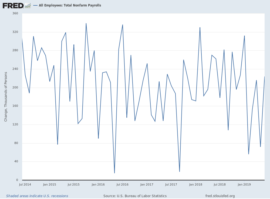Click the Jan 2016 x-axis label
This screenshot has width=270, height=199.
click(x=98, y=185)
